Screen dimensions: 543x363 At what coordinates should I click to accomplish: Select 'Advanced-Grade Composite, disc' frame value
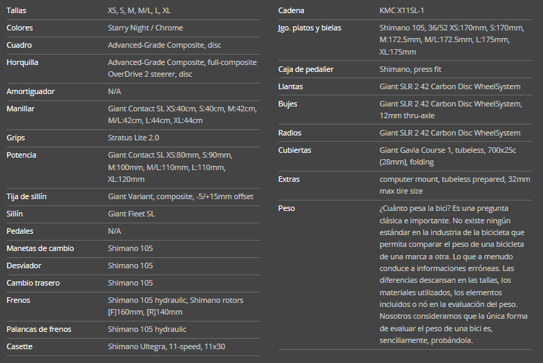(164, 45)
